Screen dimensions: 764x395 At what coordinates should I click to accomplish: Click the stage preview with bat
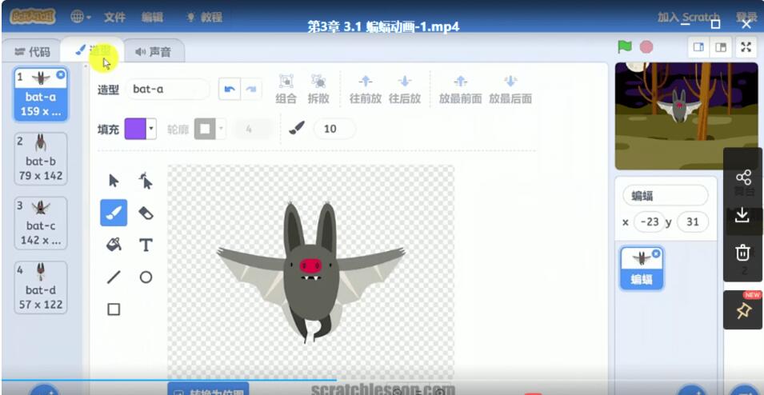[686, 116]
